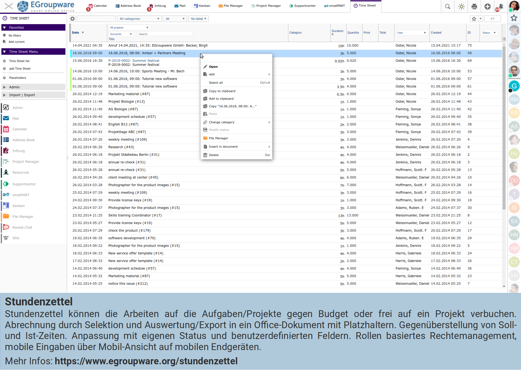The height and width of the screenshot is (370, 521).
Task: Select Copy to clipboard in context menu
Action: 222,91
